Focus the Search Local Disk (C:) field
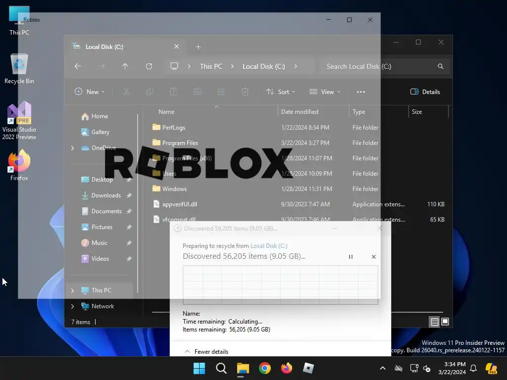The image size is (507, 380). tap(385, 66)
